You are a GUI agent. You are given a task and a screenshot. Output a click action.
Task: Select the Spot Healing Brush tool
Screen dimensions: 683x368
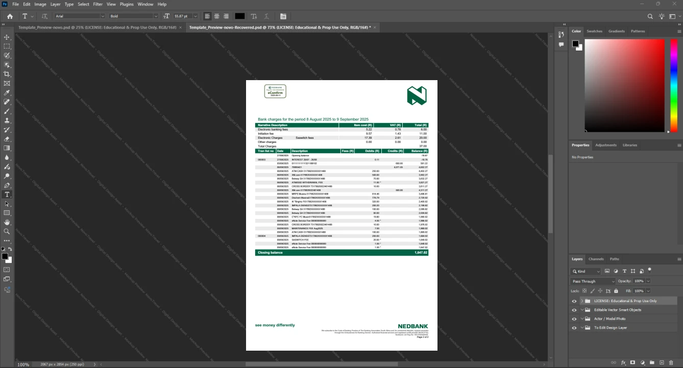pyautogui.click(x=7, y=102)
